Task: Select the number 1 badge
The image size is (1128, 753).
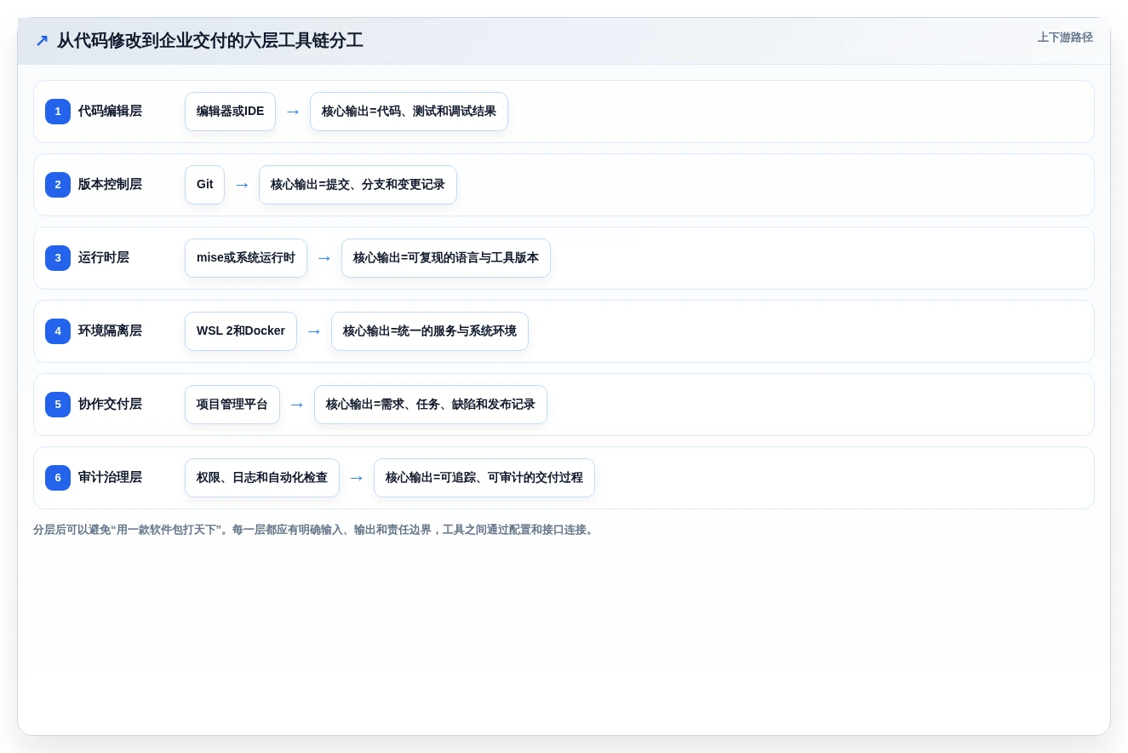Action: point(58,112)
